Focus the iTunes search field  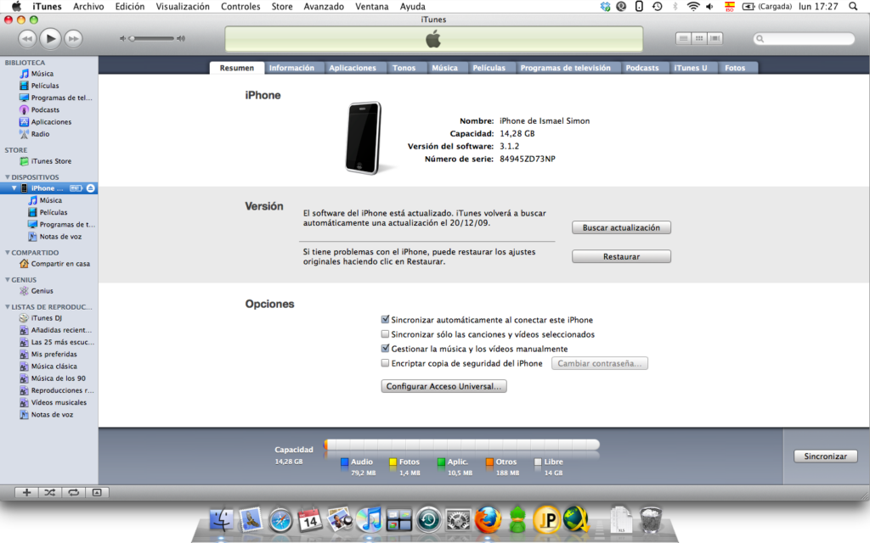tap(804, 38)
